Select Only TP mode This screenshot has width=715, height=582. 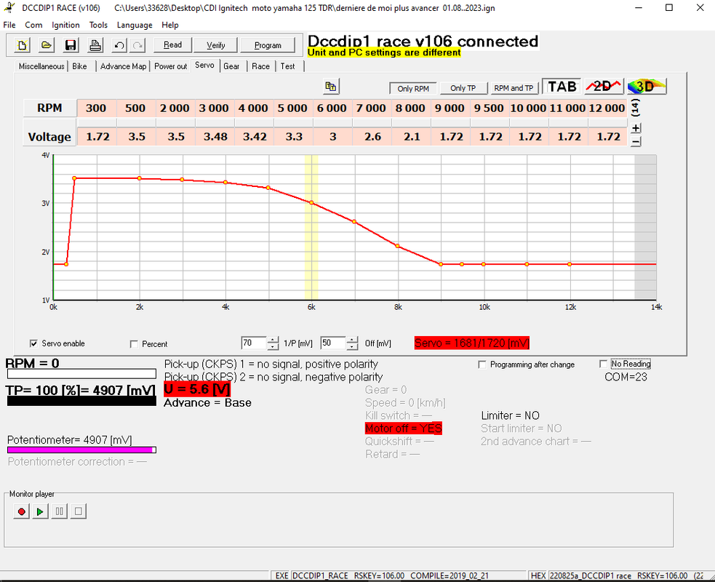[463, 88]
